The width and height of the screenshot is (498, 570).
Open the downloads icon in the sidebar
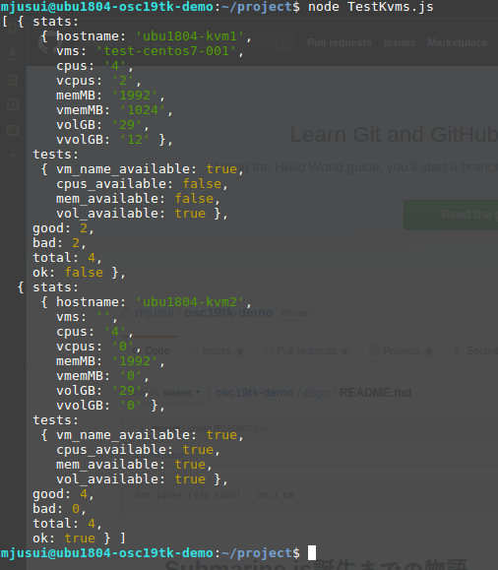13,54
